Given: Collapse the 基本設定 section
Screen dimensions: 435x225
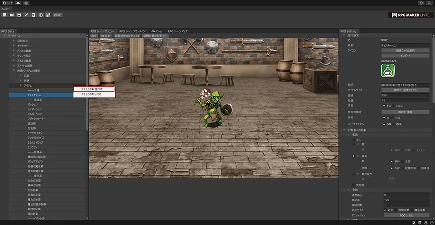Looking at the screenshot, I should pyautogui.click(x=344, y=35).
